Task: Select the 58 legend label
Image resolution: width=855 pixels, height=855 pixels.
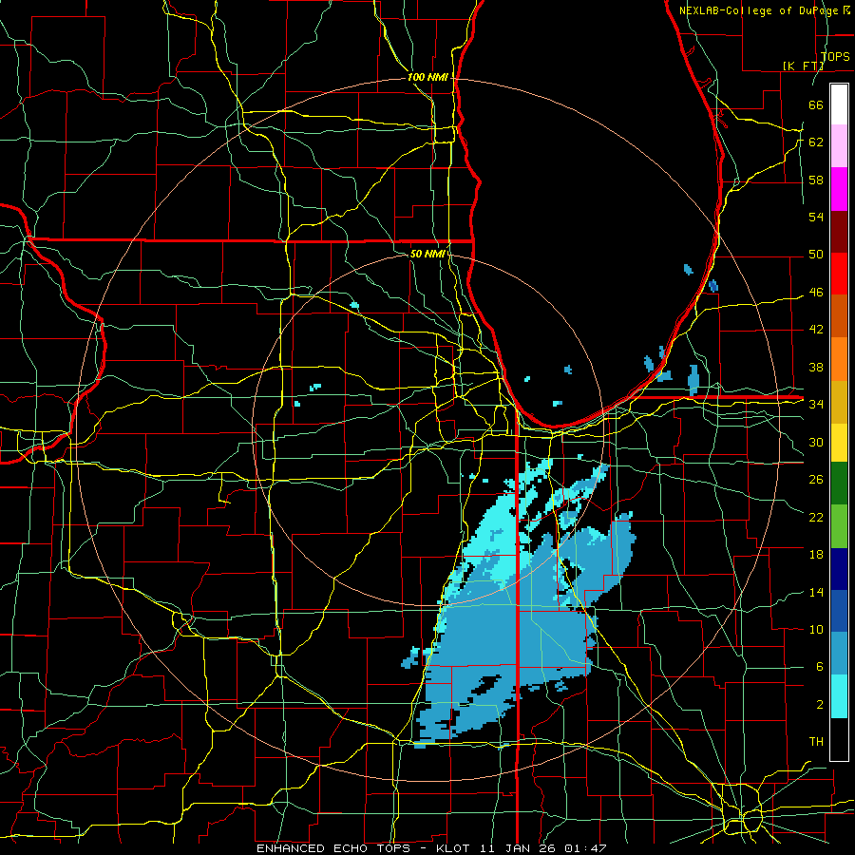Action: [816, 180]
